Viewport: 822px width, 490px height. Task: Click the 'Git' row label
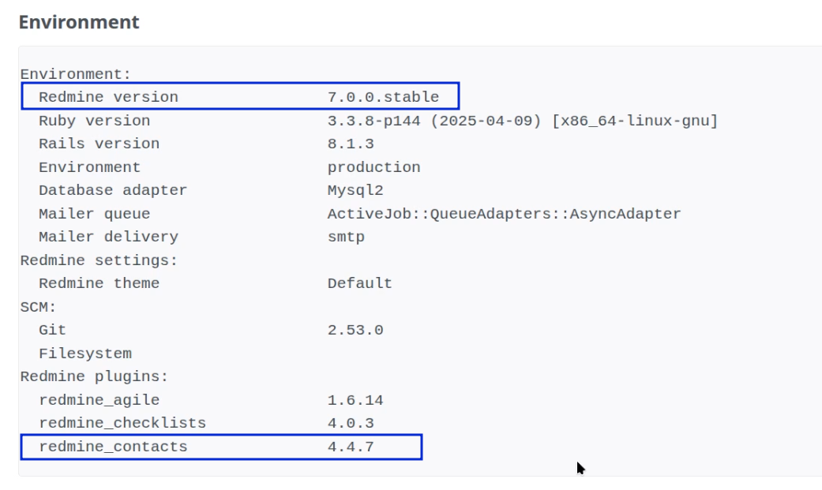click(52, 330)
